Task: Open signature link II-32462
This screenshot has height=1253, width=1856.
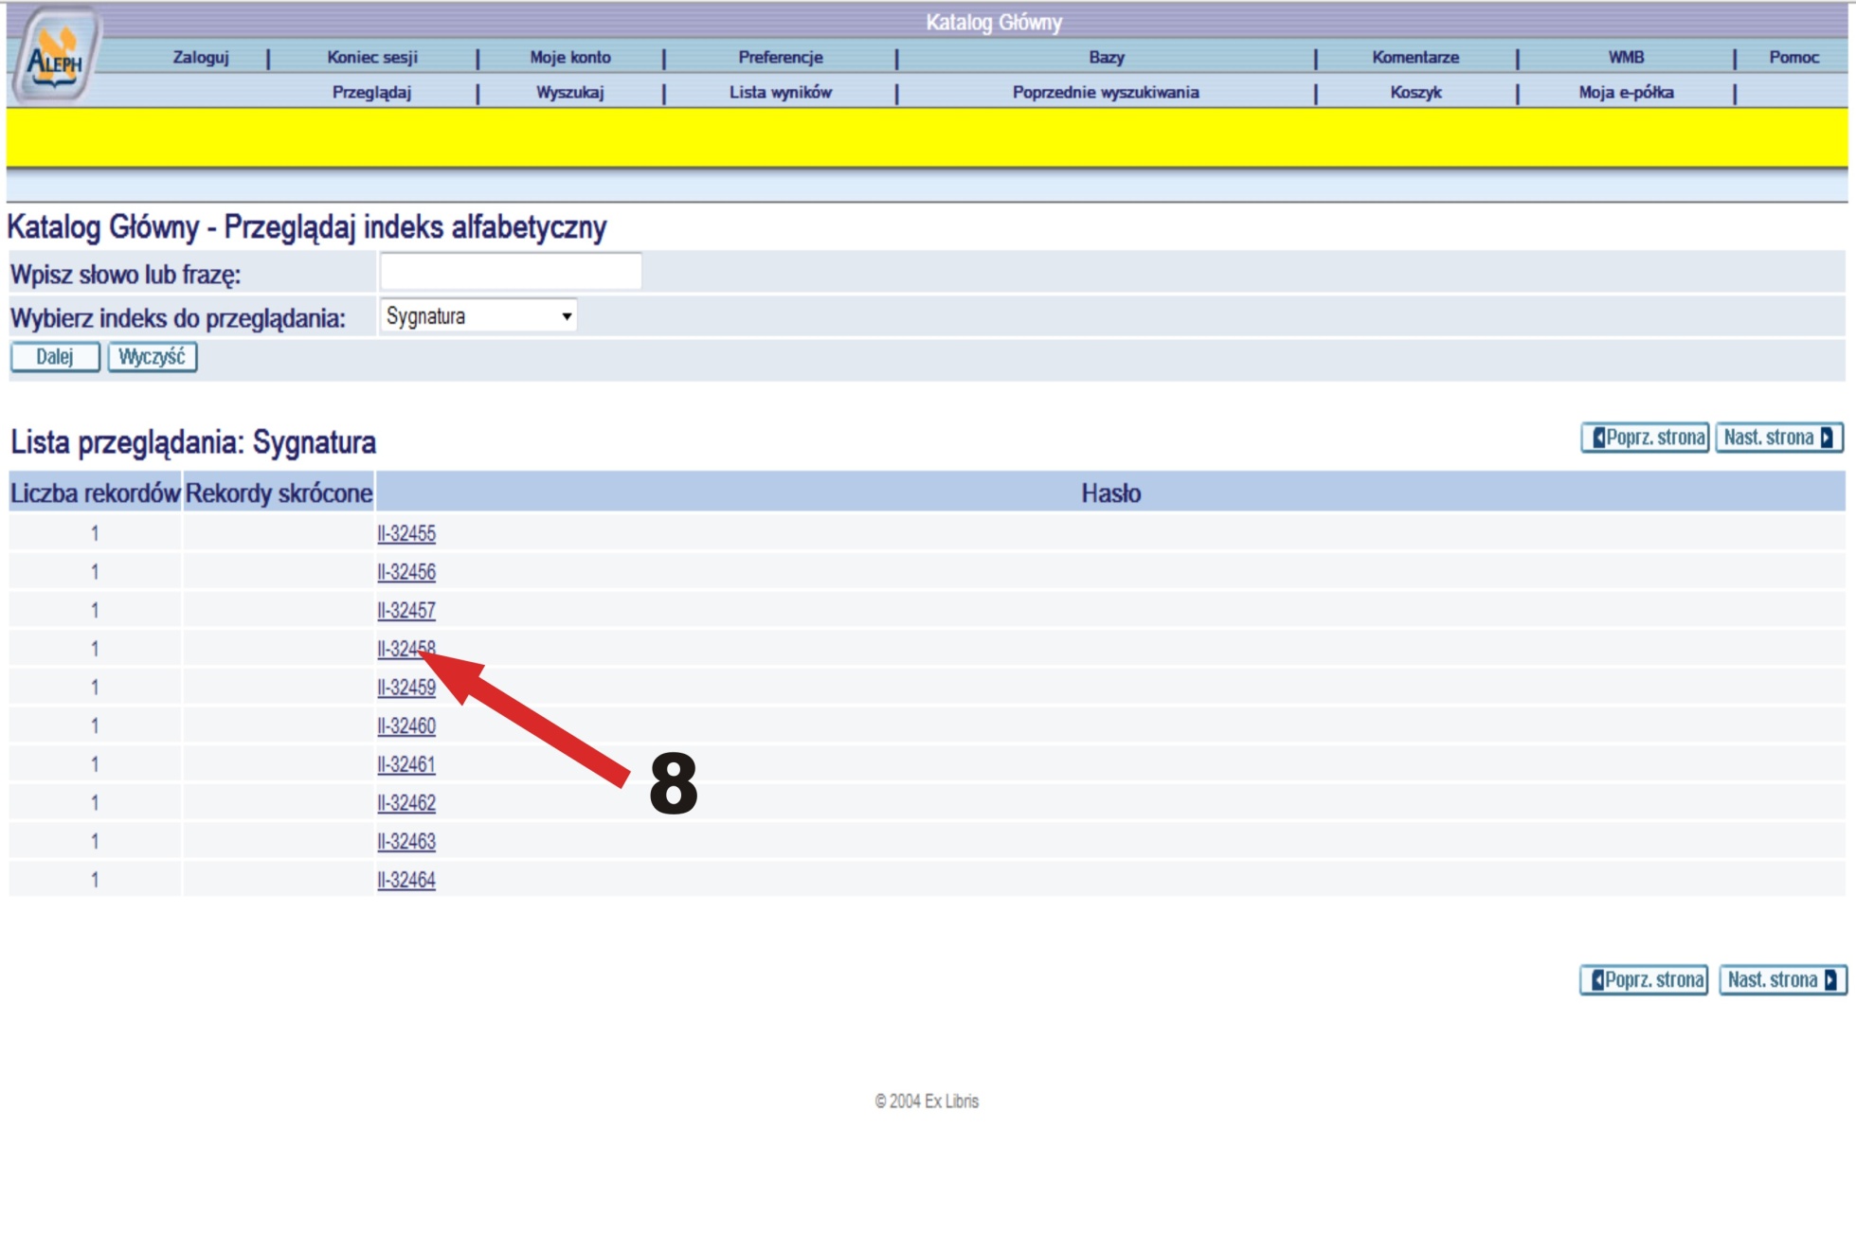Action: (x=406, y=803)
